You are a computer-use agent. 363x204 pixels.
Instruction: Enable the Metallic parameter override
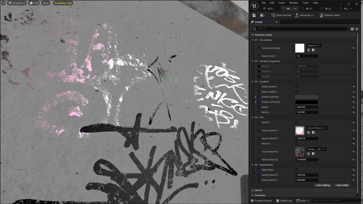tap(259, 66)
